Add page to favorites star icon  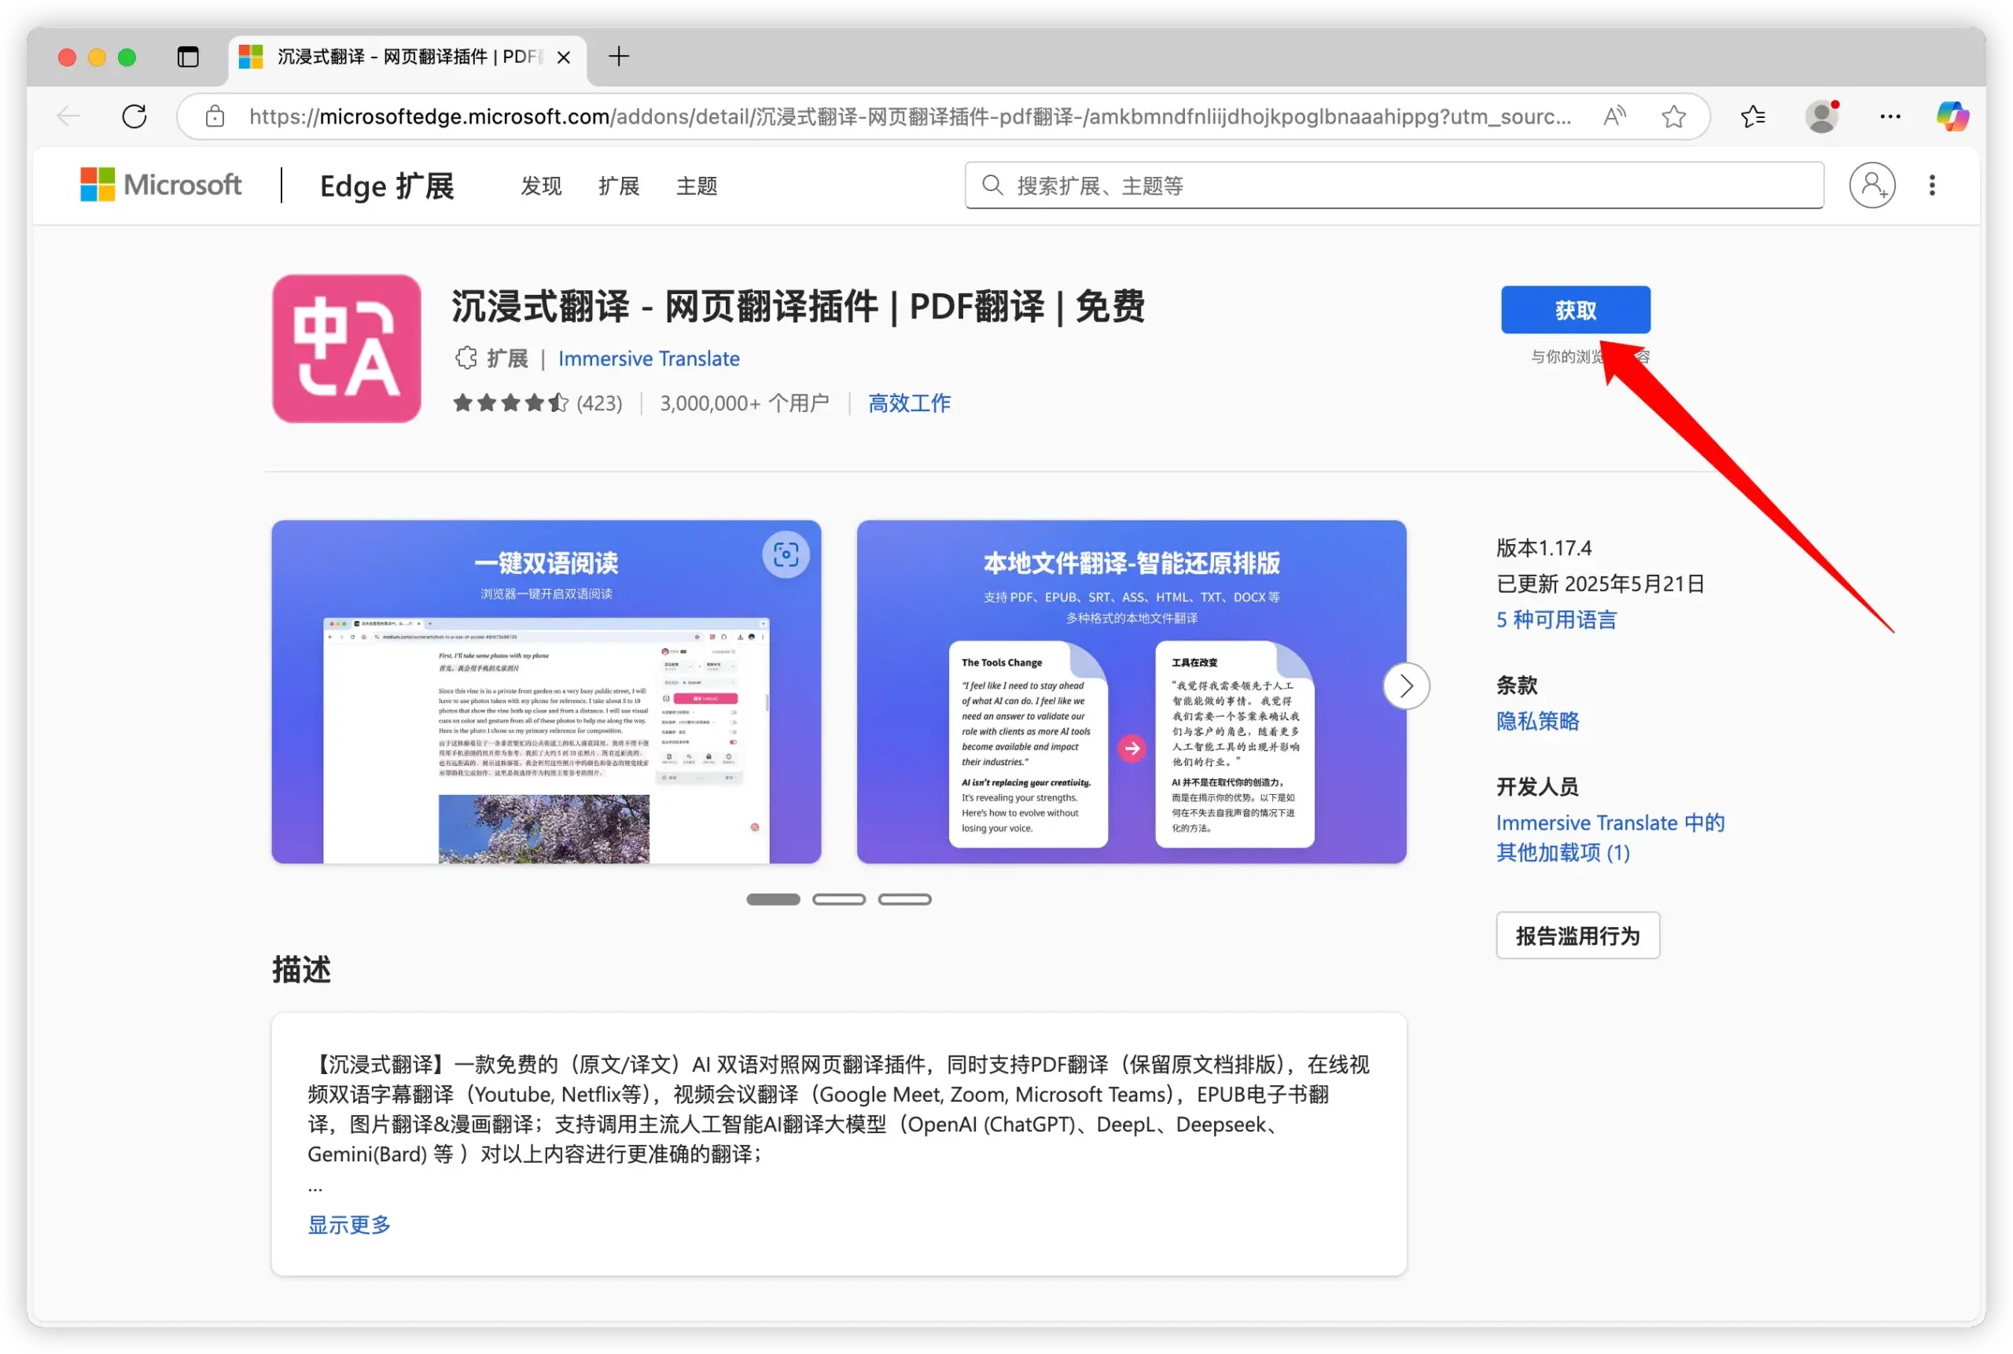click(1673, 116)
